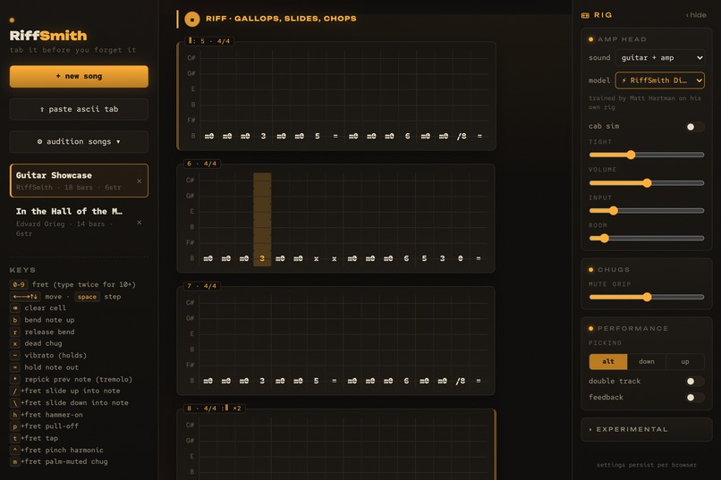Click the /8 slide cell in bar 7
Screen dimensions: 721x480
click(461, 381)
